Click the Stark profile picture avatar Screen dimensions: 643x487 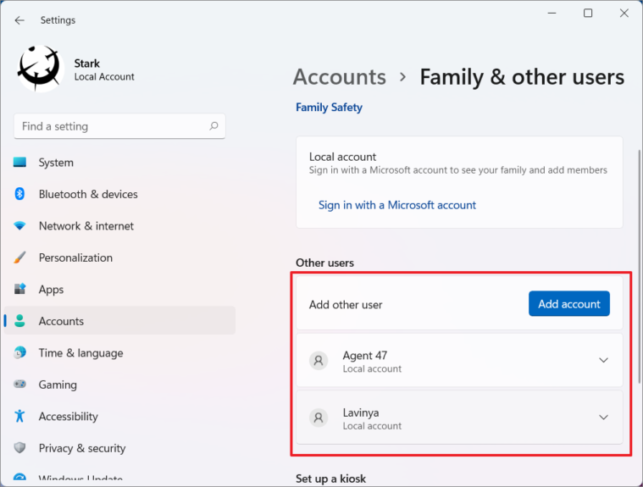(40, 68)
